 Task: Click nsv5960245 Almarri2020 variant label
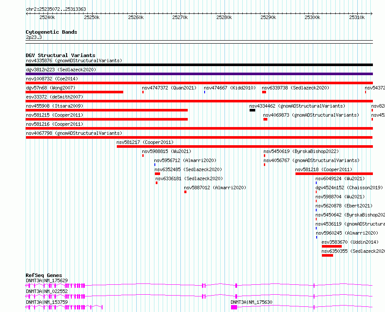[347, 233]
